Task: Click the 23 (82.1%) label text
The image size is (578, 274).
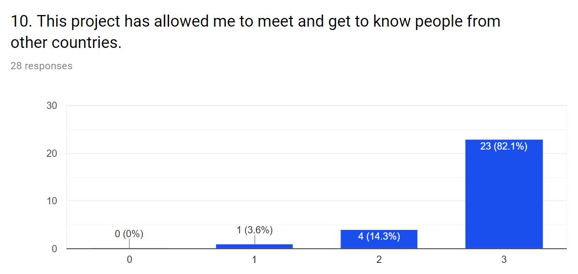Action: 504,147
